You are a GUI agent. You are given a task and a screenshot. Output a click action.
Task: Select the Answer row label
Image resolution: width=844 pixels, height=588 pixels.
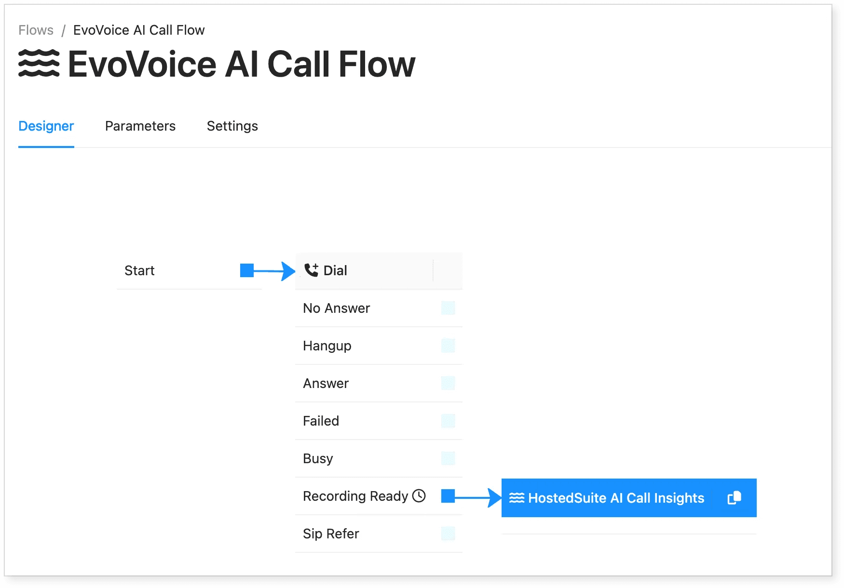click(x=326, y=383)
